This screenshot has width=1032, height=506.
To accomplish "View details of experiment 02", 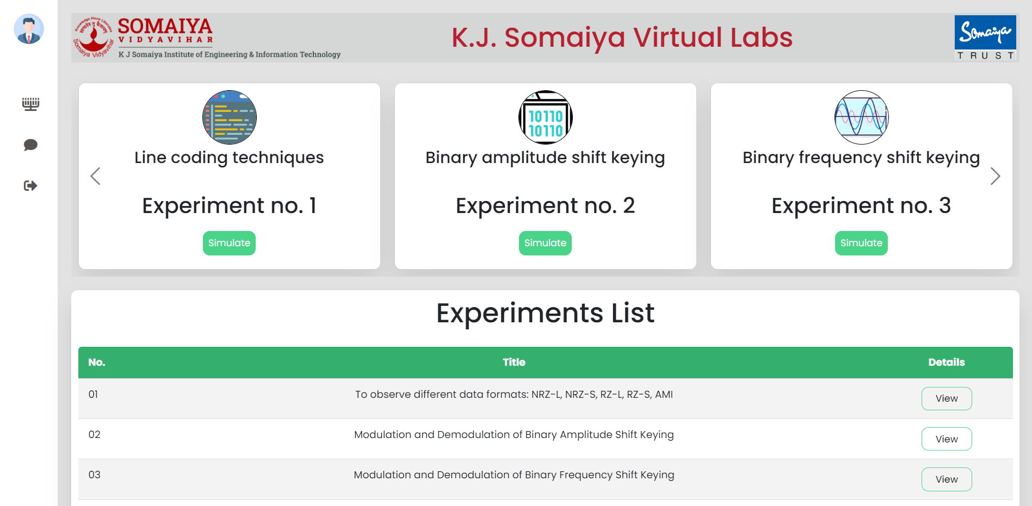I will tap(946, 439).
